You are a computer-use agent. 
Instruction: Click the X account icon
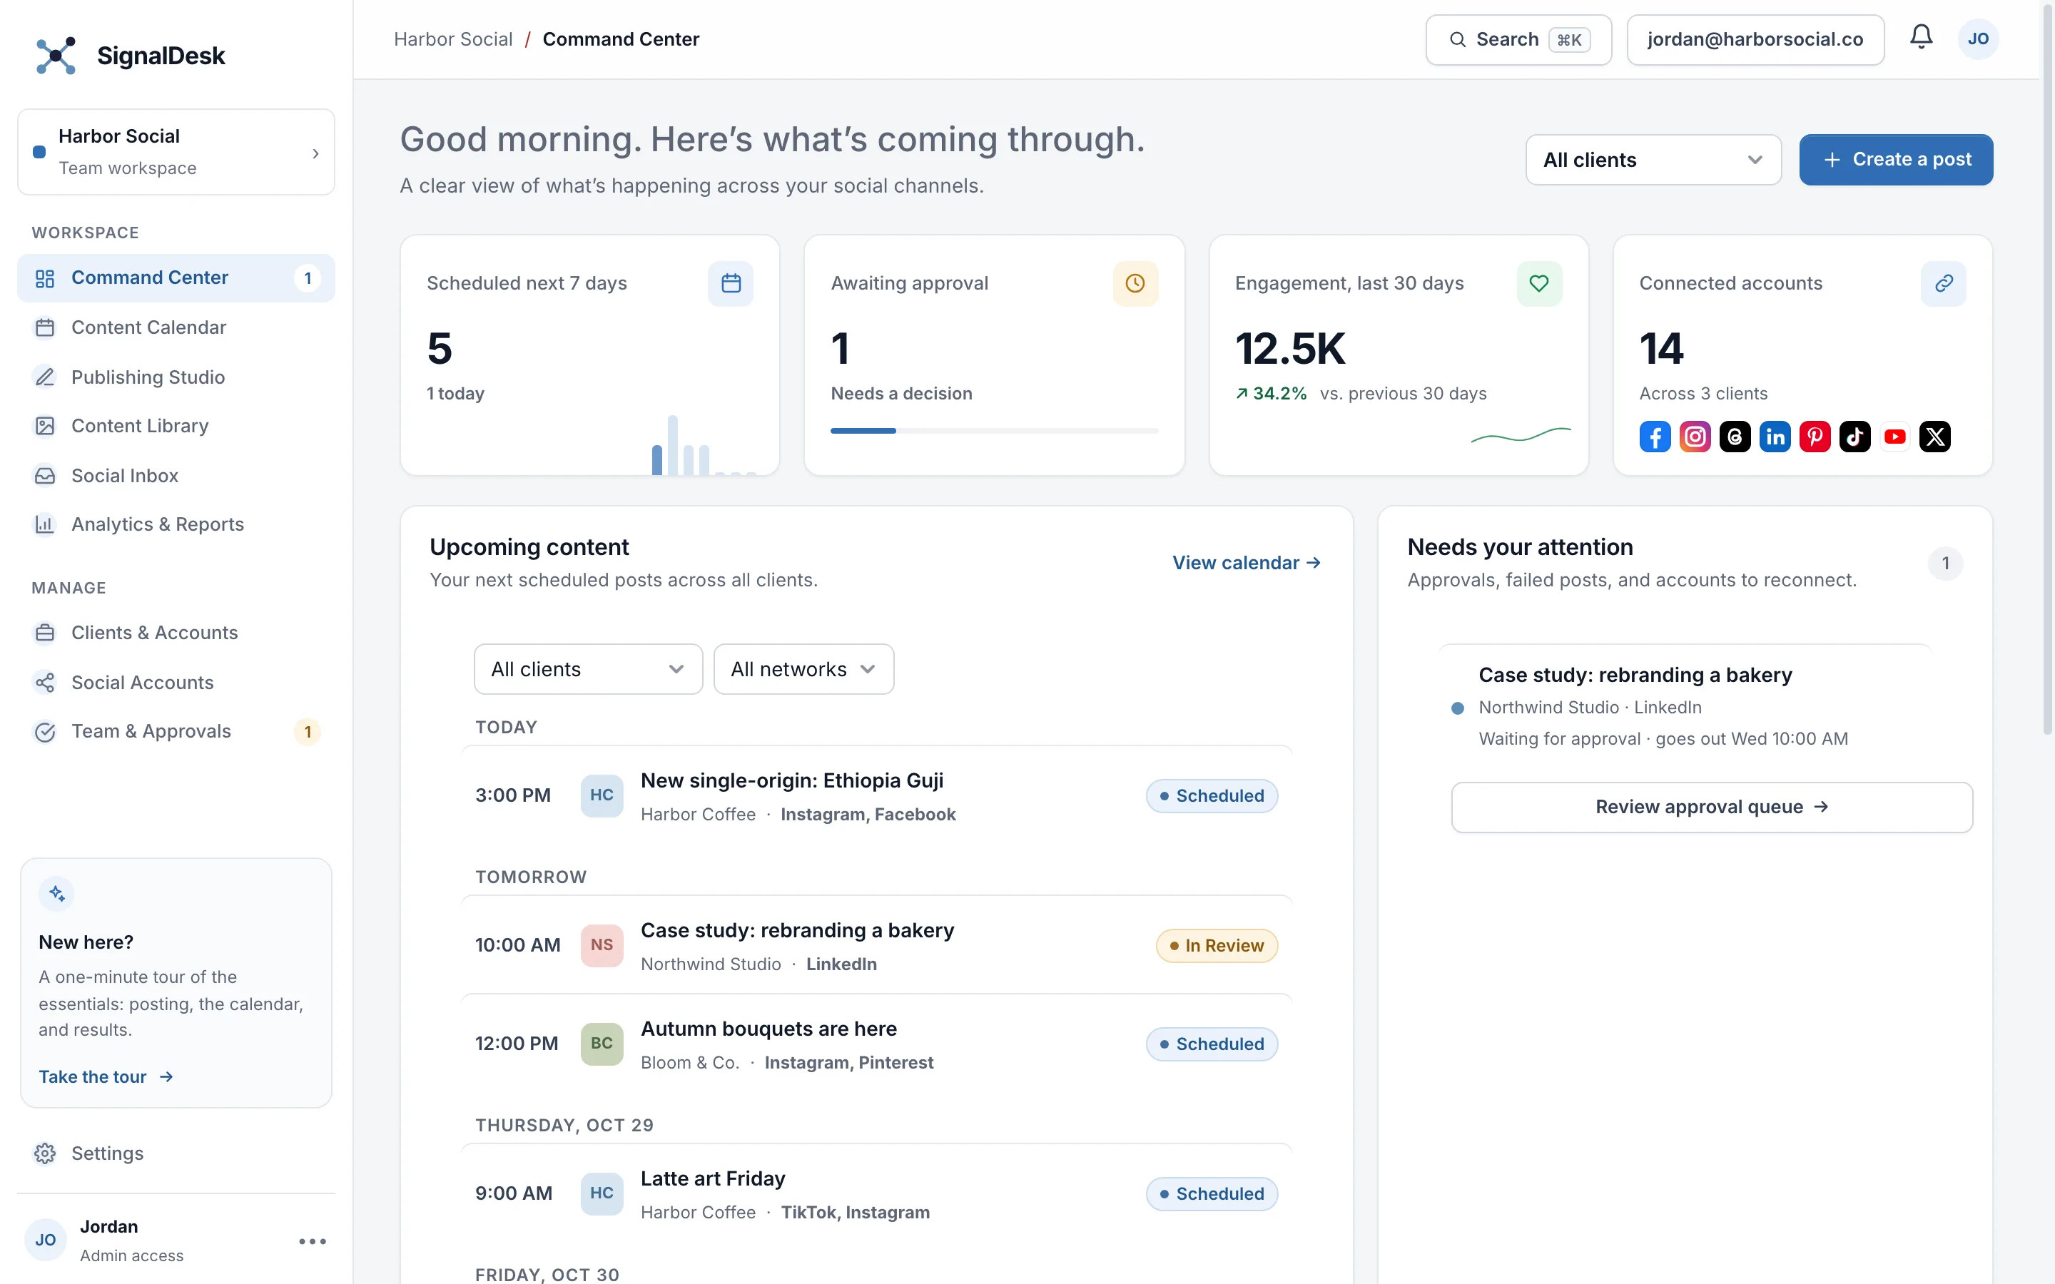coord(1934,437)
